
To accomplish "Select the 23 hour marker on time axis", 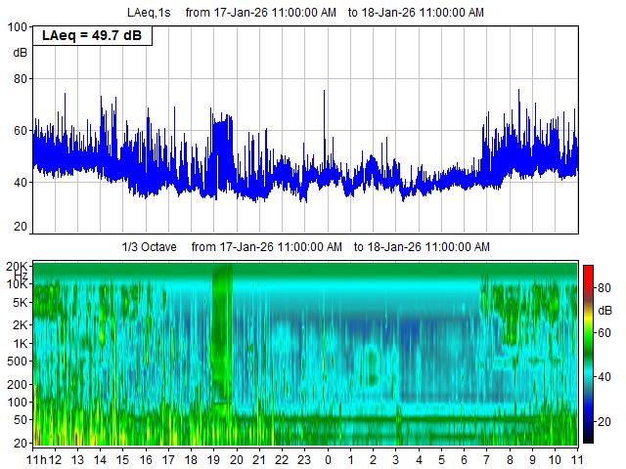I will tap(304, 459).
